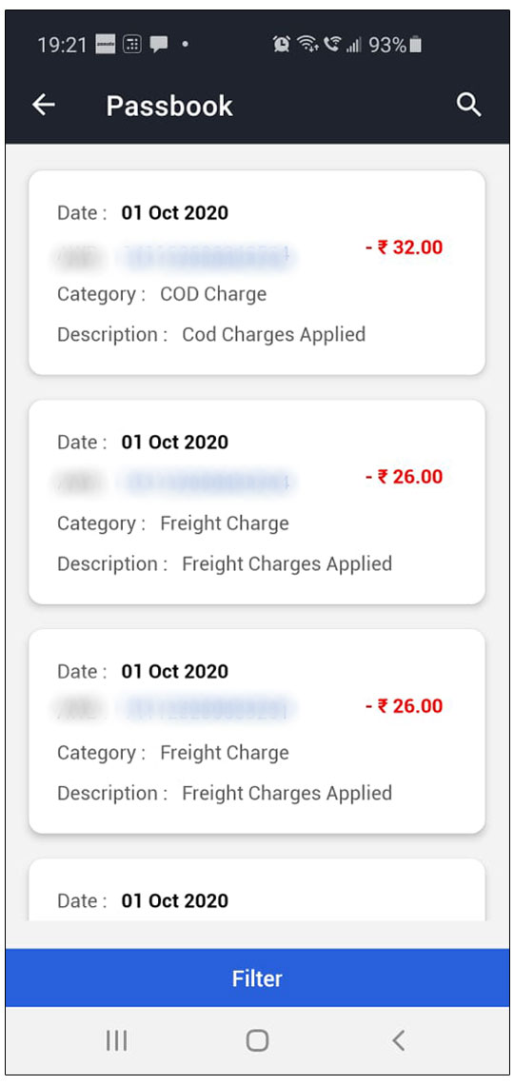Viewport: 514px width, 1085px height.
Task: Tap the 19:21 clock in status bar
Action: (62, 46)
